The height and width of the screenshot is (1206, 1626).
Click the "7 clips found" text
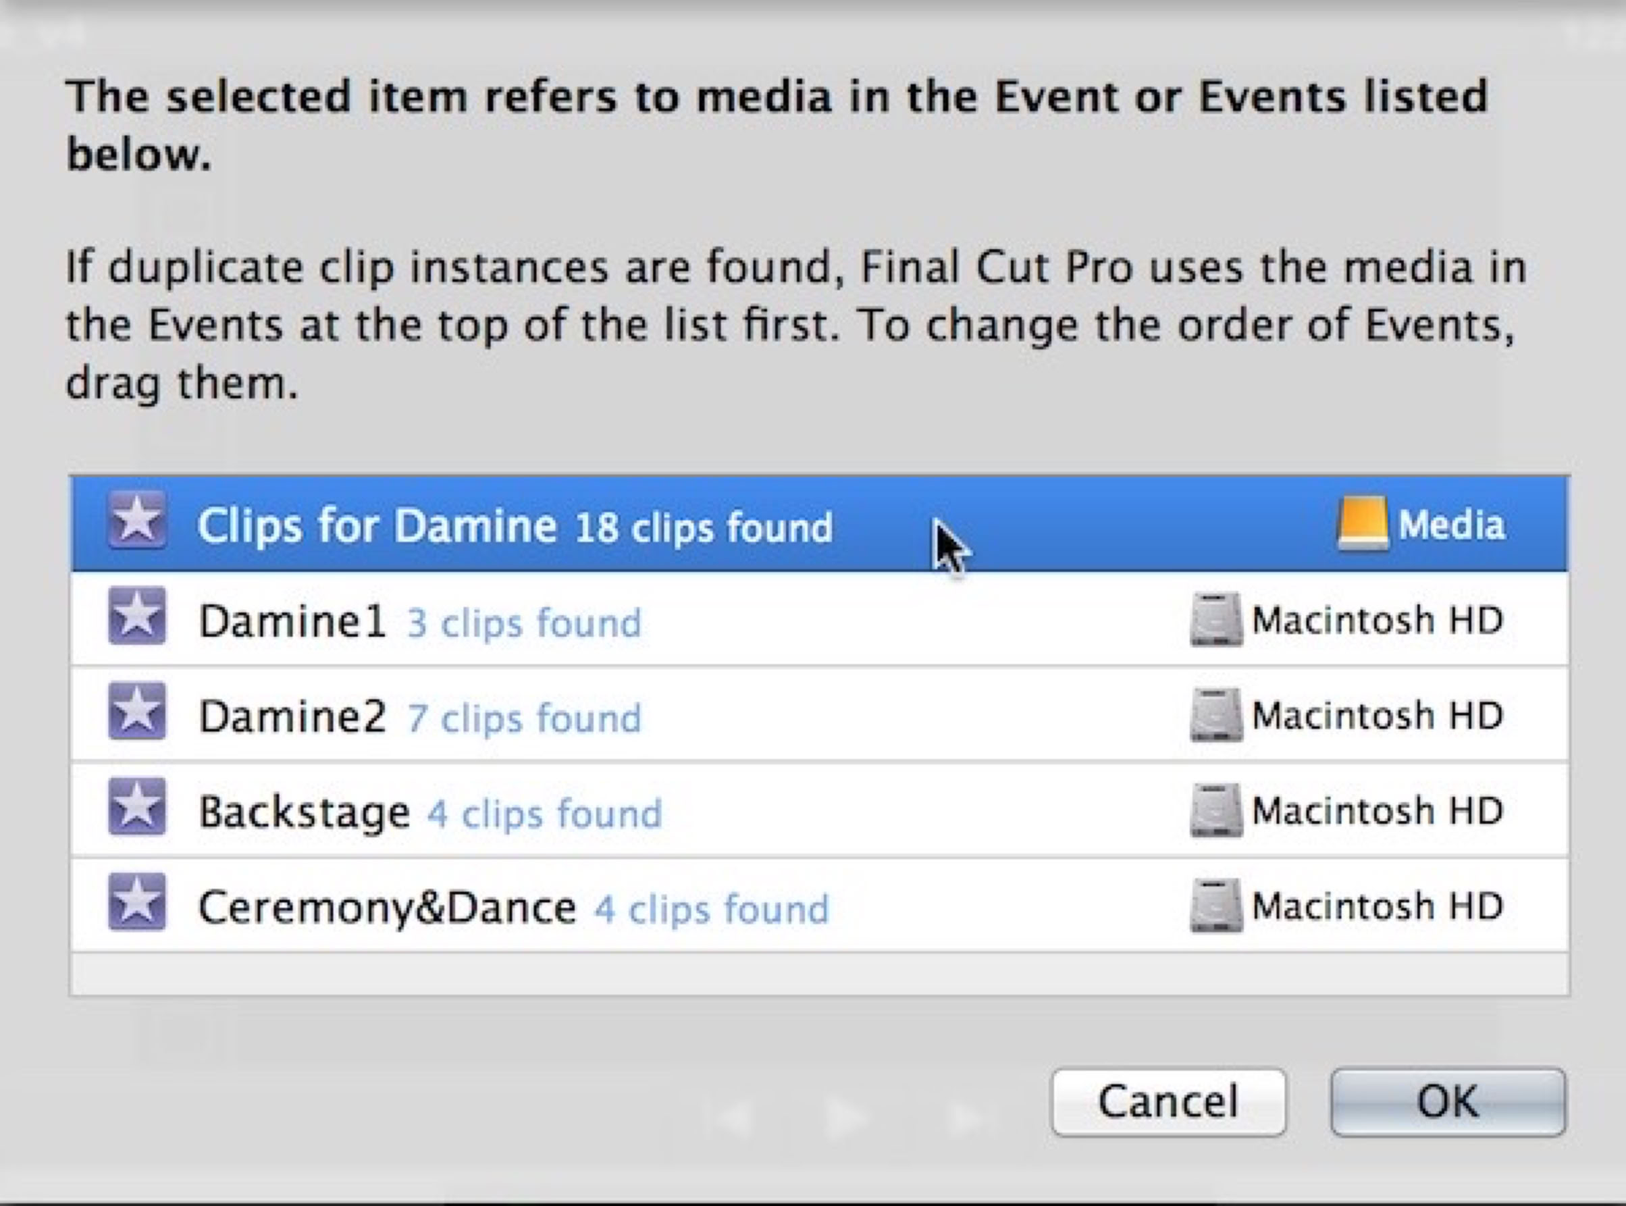(524, 718)
